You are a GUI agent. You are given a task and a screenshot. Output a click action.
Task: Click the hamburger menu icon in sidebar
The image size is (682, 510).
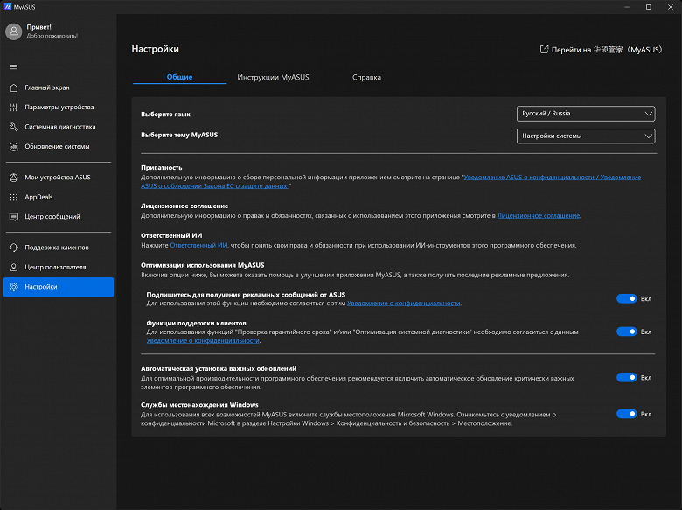click(x=13, y=66)
